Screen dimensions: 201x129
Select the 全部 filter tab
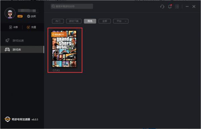pyautogui.click(x=105, y=21)
